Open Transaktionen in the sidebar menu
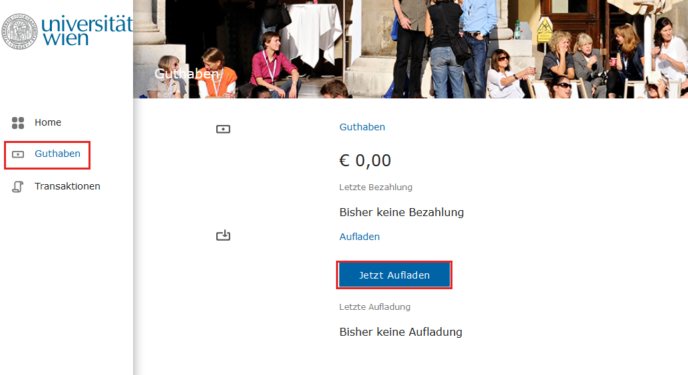The image size is (688, 375). click(x=68, y=186)
